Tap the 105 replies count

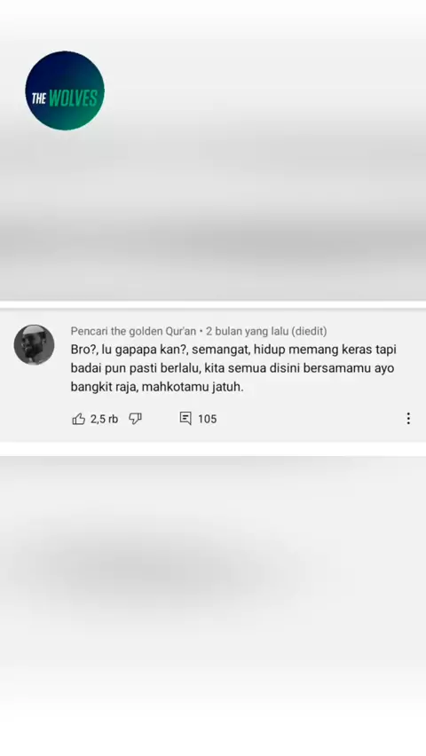tap(207, 419)
